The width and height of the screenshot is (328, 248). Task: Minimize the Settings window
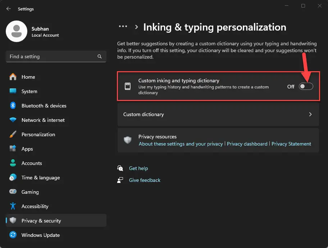pyautogui.click(x=287, y=6)
